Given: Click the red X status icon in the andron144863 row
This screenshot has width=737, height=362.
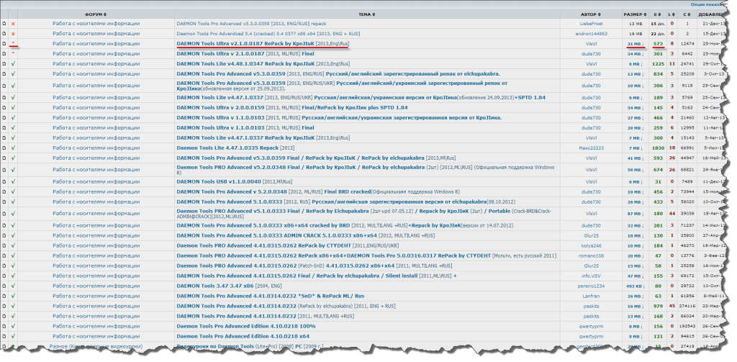Looking at the screenshot, I should (x=13, y=34).
